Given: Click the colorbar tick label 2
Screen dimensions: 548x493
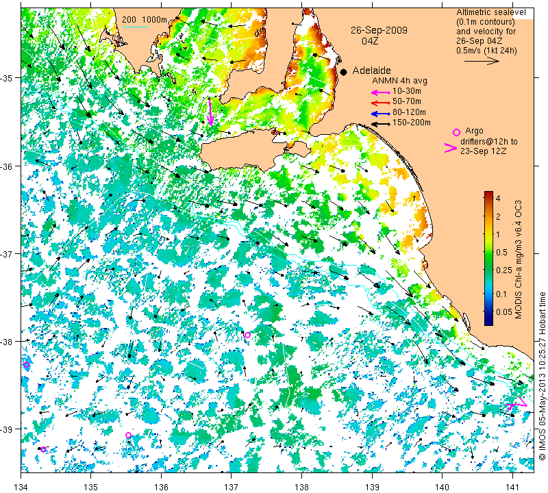Looking at the screenshot, I should click(x=498, y=216).
